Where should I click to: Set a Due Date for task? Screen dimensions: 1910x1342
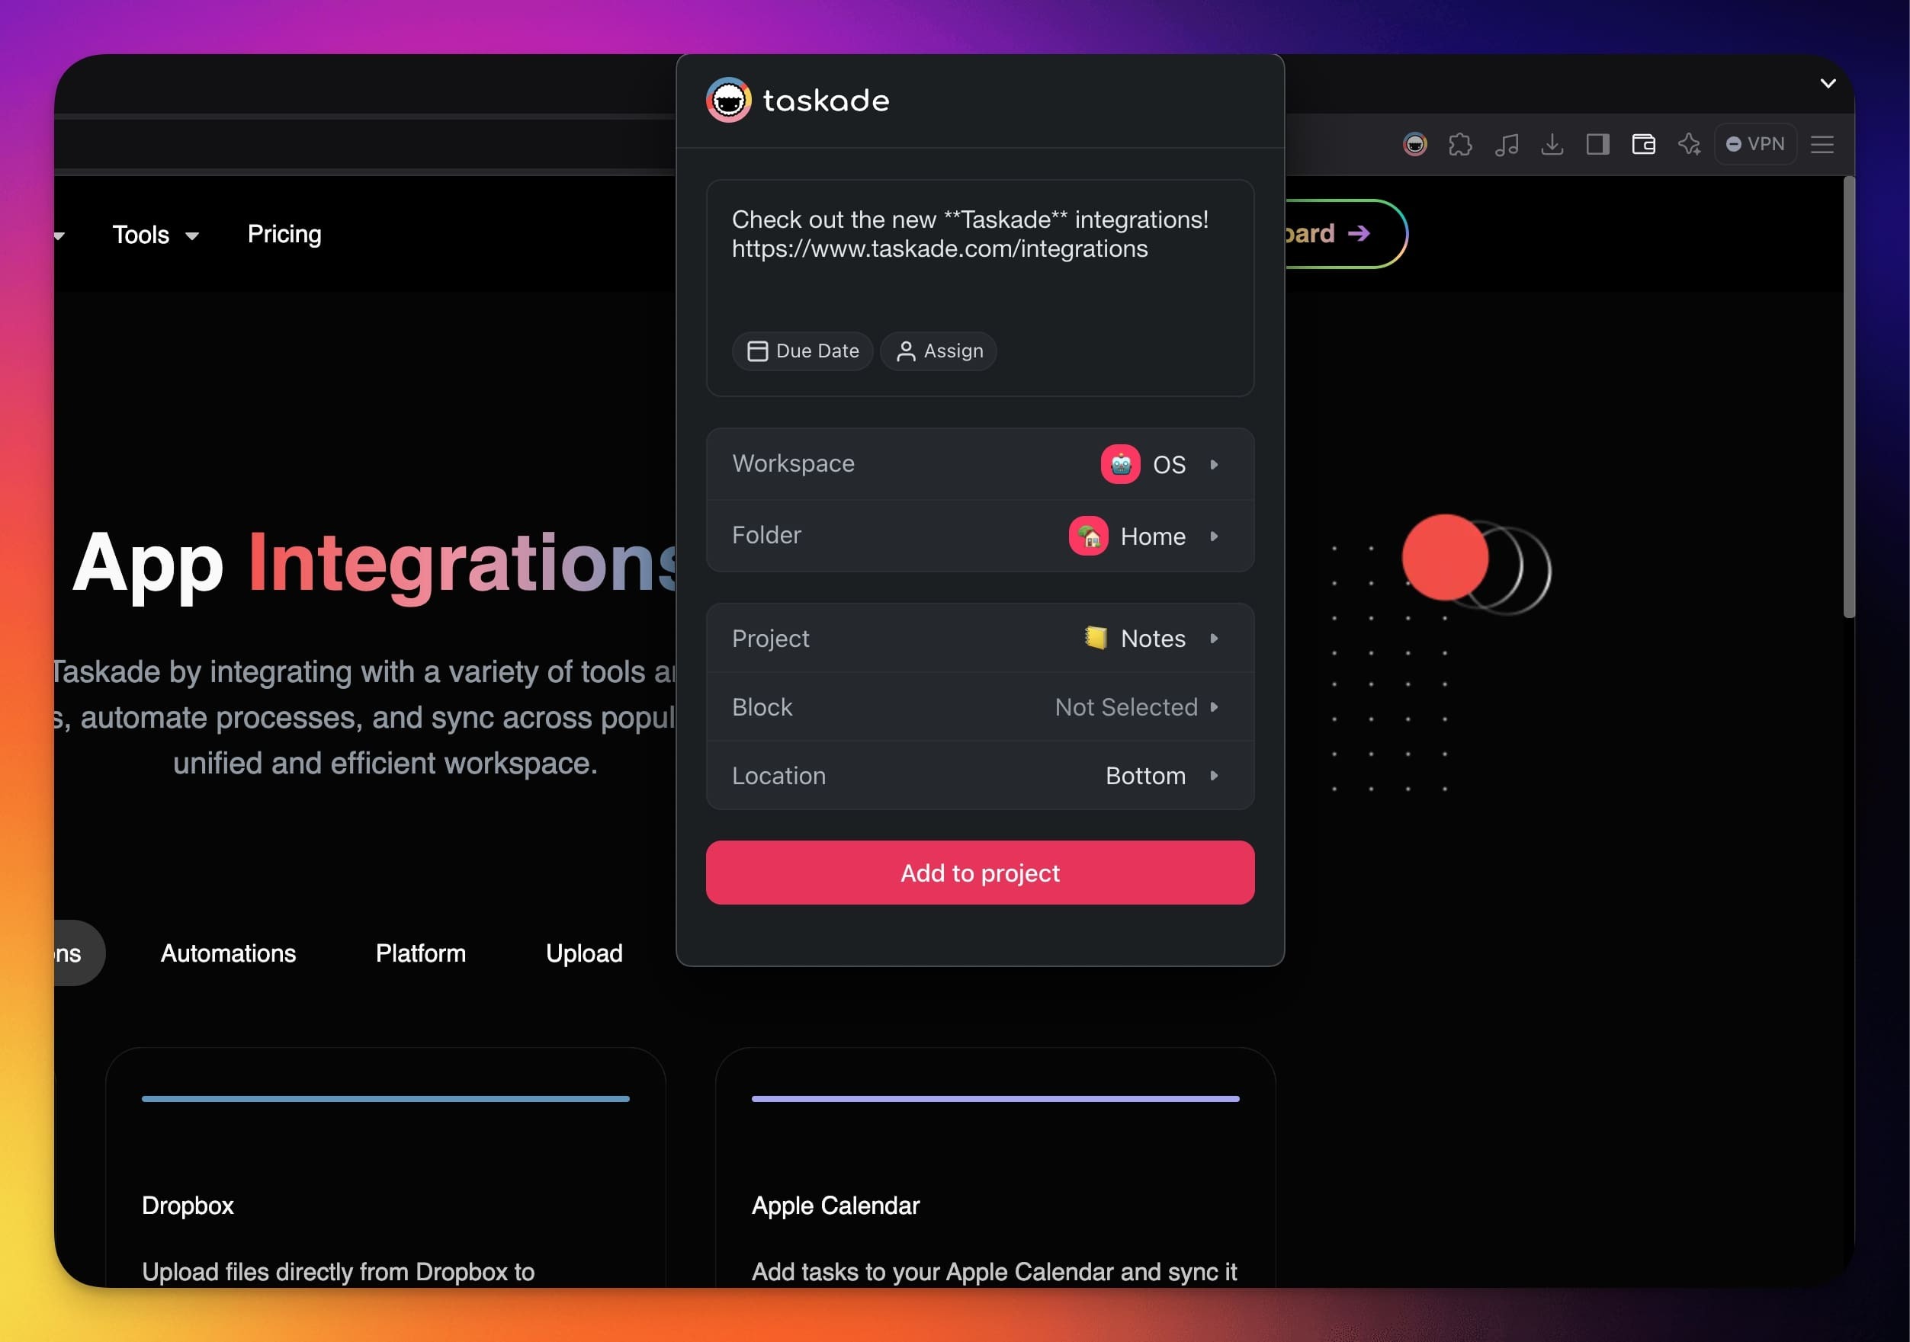coord(803,351)
